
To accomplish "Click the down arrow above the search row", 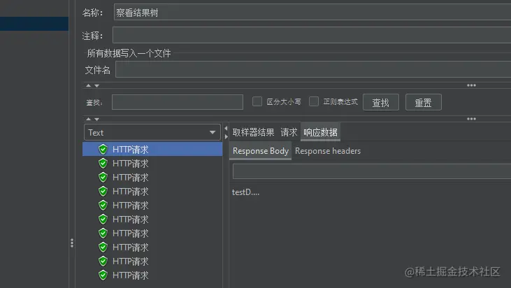I will pos(96,86).
